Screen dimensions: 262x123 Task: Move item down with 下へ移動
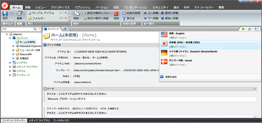pos(151,18)
